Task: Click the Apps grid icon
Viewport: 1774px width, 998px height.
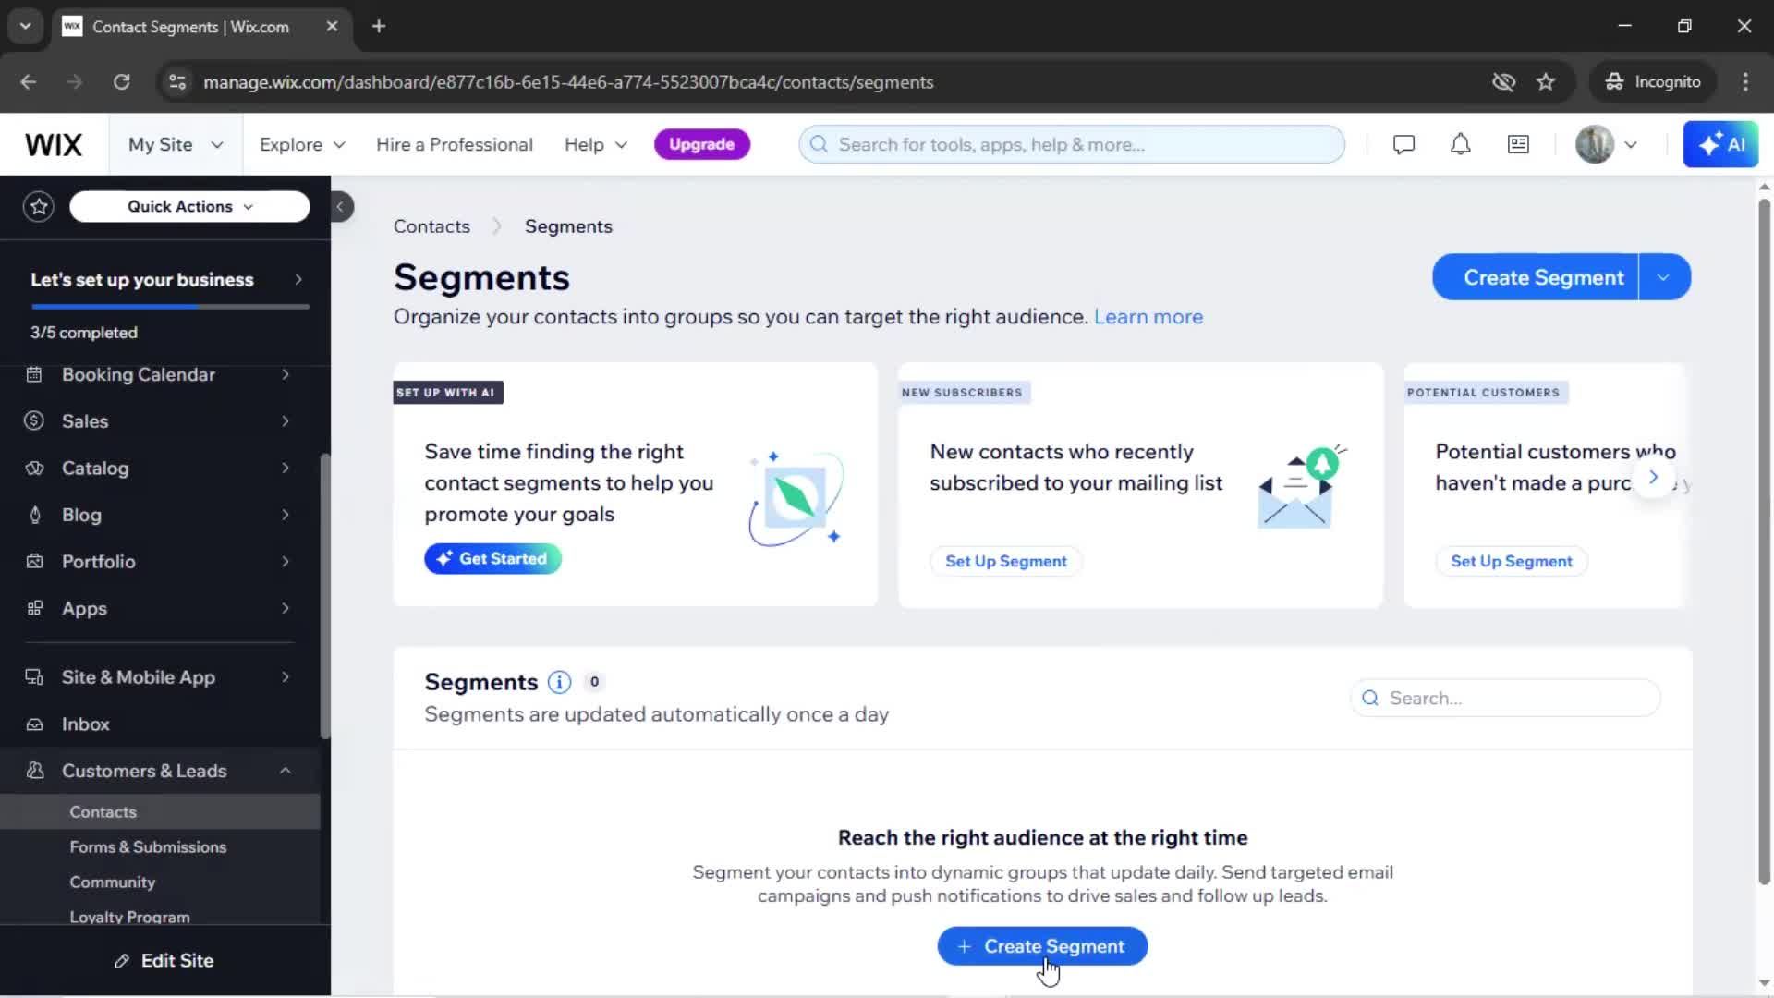Action: 34,609
